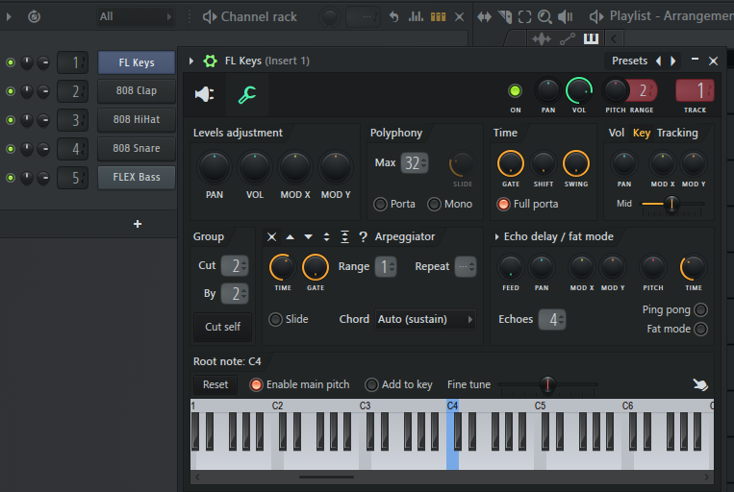
Task: Click the hand icon beside Fine tune
Action: pos(700,384)
